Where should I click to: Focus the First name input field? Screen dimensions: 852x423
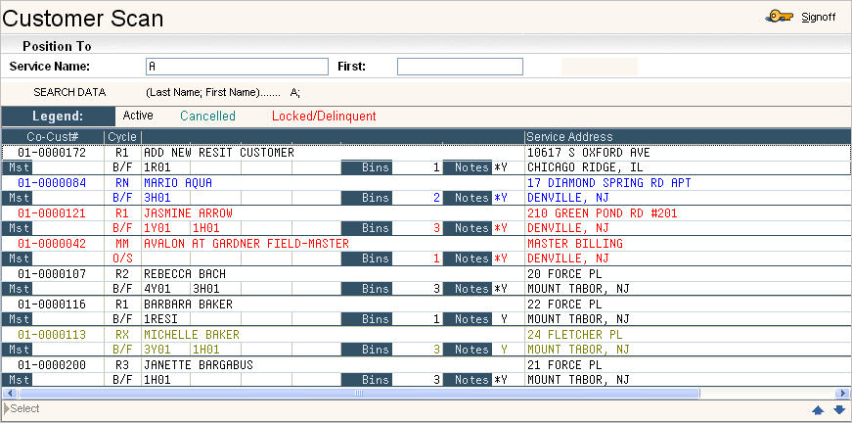(460, 67)
